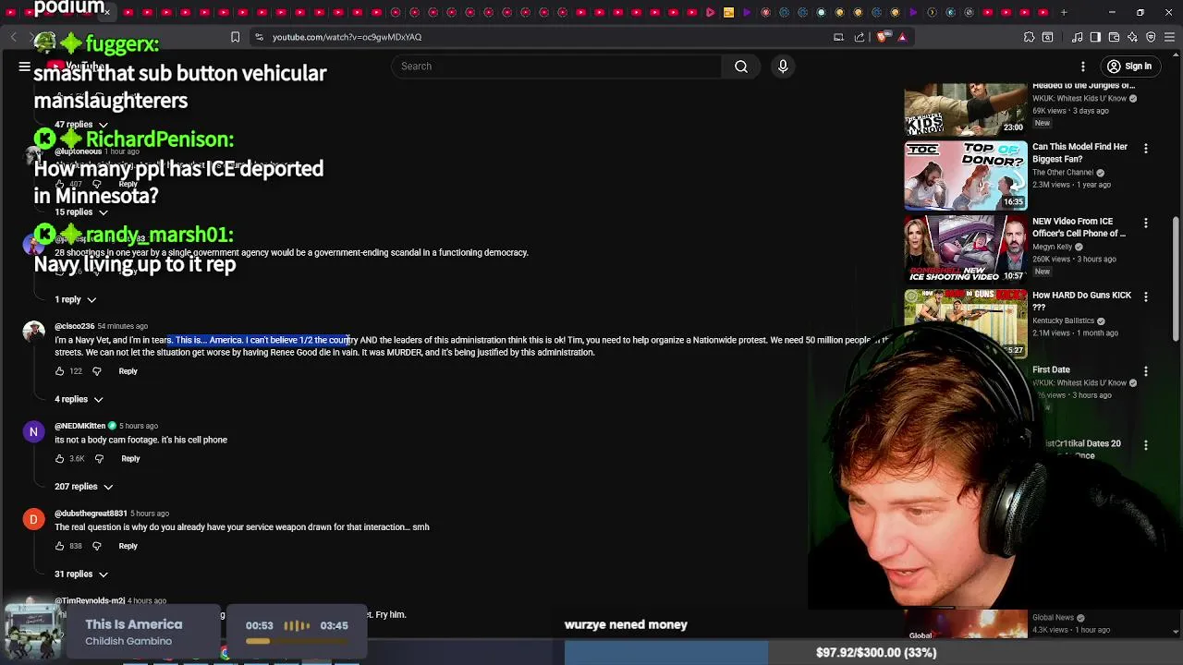Click 'Global News' channel name
This screenshot has height=665, width=1183.
[1053, 618]
